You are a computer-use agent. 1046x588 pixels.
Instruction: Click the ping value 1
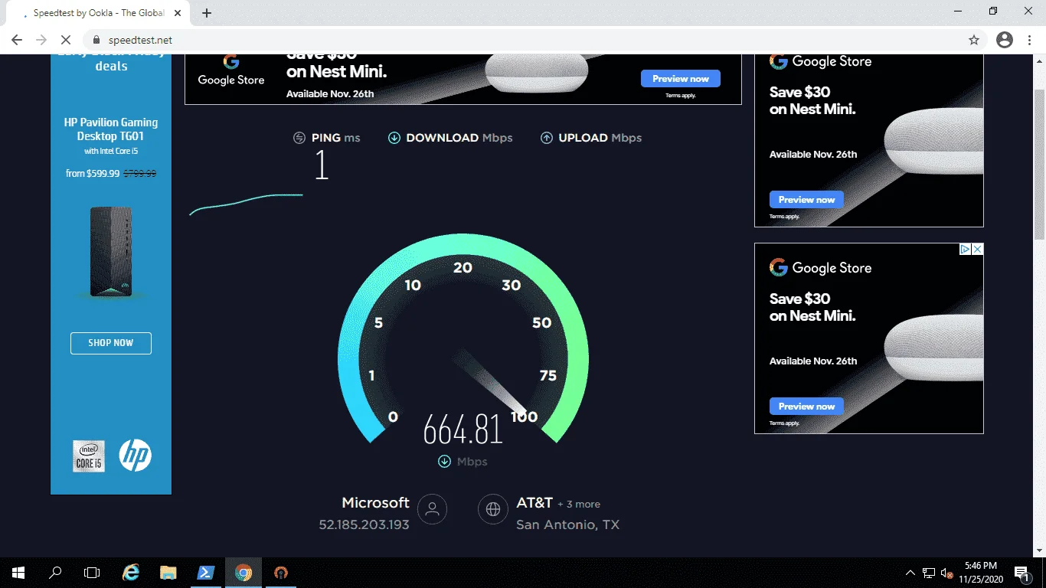pyautogui.click(x=322, y=165)
